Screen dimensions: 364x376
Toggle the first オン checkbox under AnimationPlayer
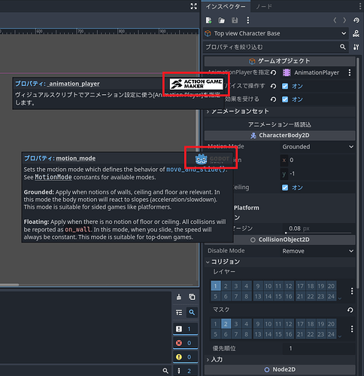tap(285, 86)
